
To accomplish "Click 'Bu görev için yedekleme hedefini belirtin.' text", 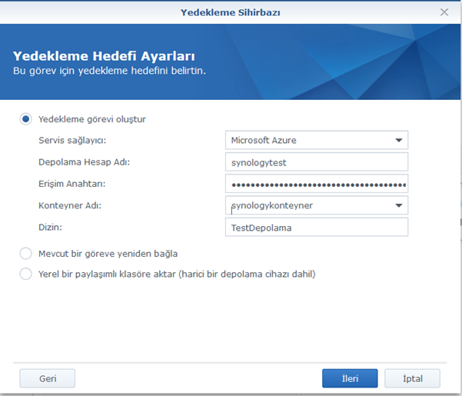I will click(109, 71).
